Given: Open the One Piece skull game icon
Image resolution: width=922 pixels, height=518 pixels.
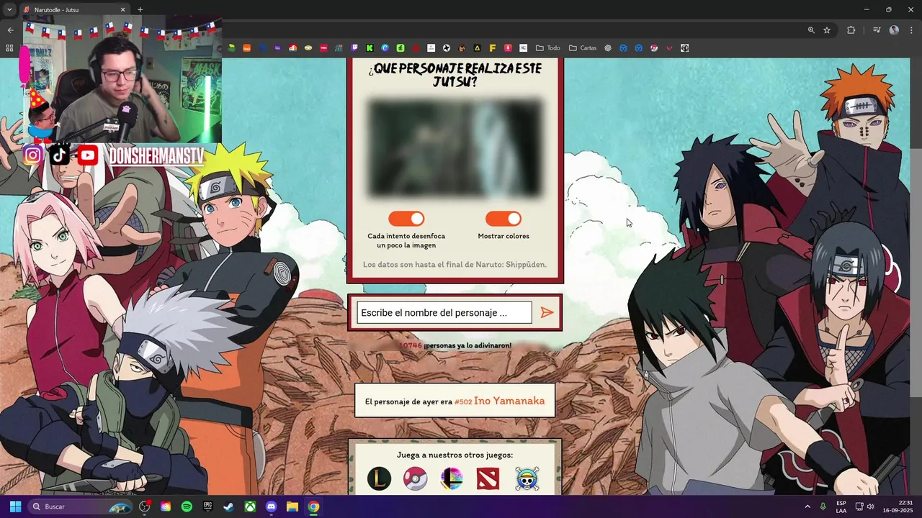Looking at the screenshot, I should click(x=527, y=478).
